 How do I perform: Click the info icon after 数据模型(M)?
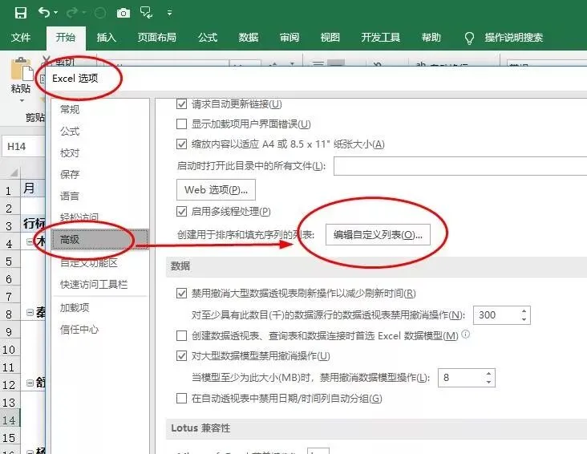click(465, 334)
